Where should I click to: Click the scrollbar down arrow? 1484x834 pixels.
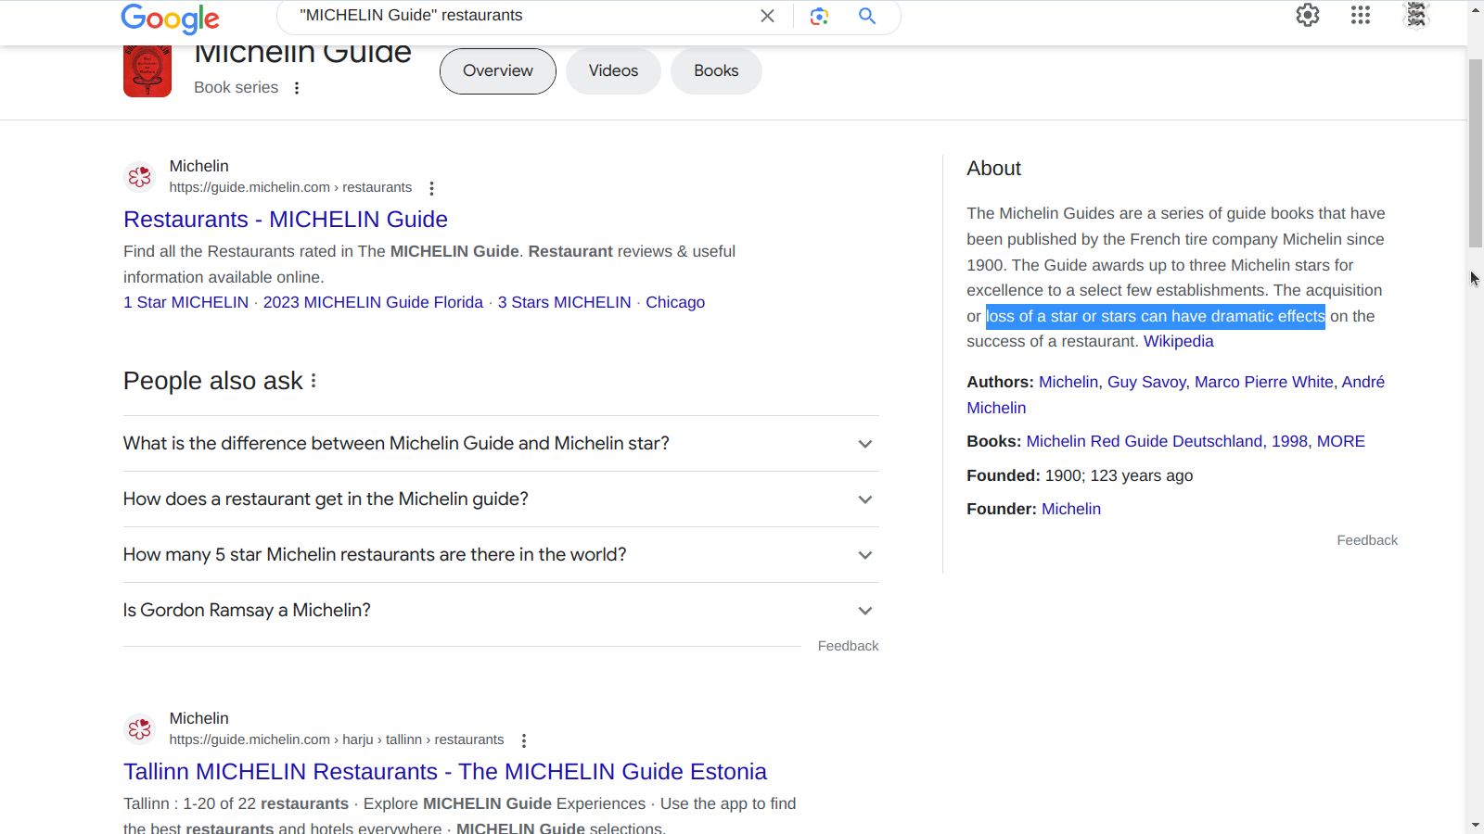click(x=1476, y=825)
